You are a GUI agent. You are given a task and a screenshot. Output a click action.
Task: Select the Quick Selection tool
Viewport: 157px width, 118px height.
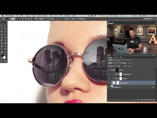5,29
